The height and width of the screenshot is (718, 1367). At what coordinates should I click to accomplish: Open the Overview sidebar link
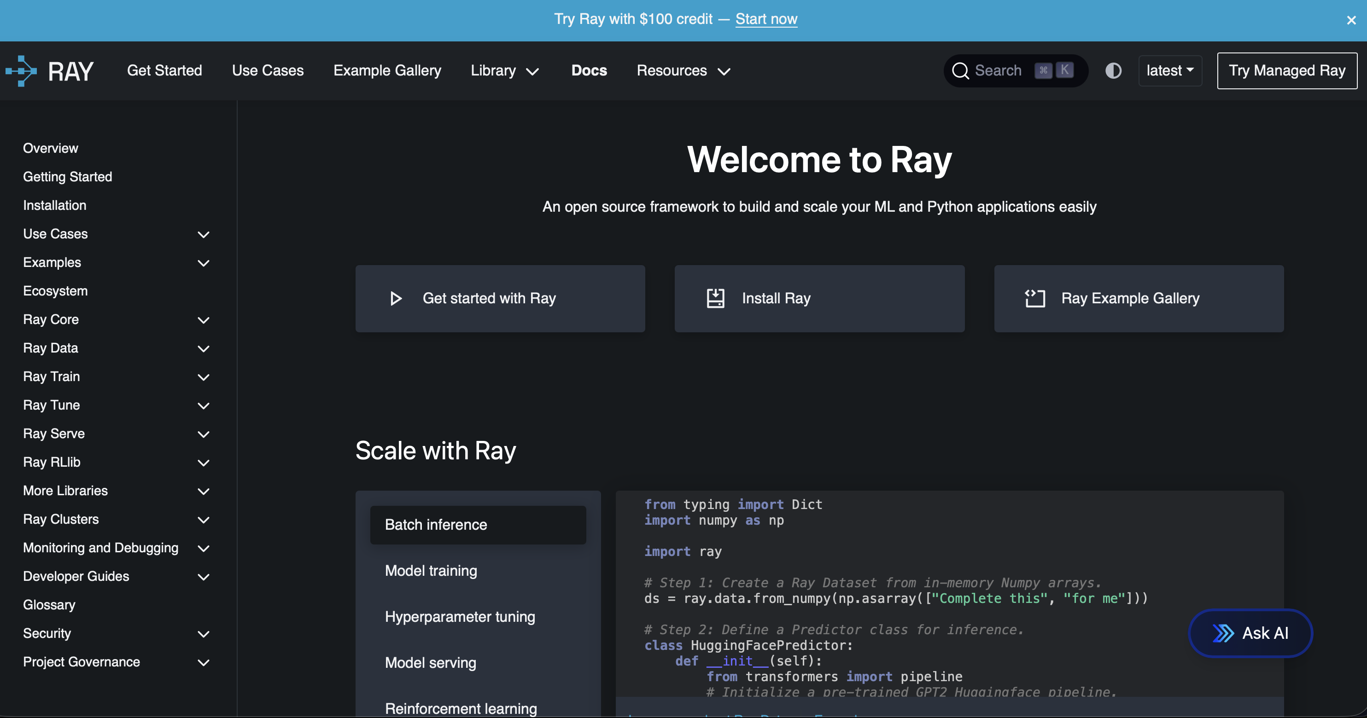[50, 149]
